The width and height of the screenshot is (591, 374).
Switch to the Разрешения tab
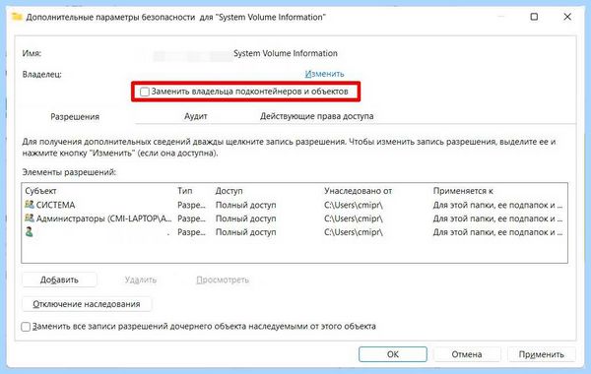pos(75,117)
